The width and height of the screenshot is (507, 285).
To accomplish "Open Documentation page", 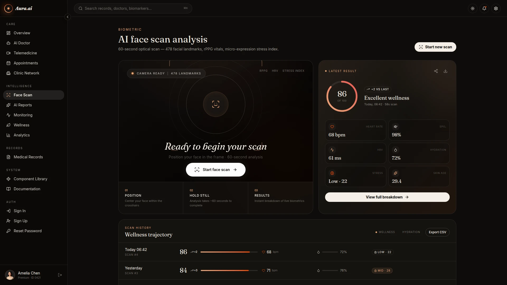I will pyautogui.click(x=34, y=189).
